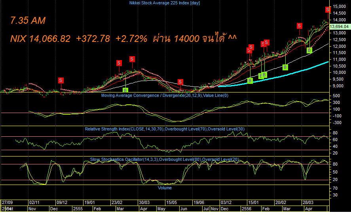Click the 9,000 price axis value
The height and width of the screenshot is (217, 351).
pyautogui.click(x=338, y=86)
